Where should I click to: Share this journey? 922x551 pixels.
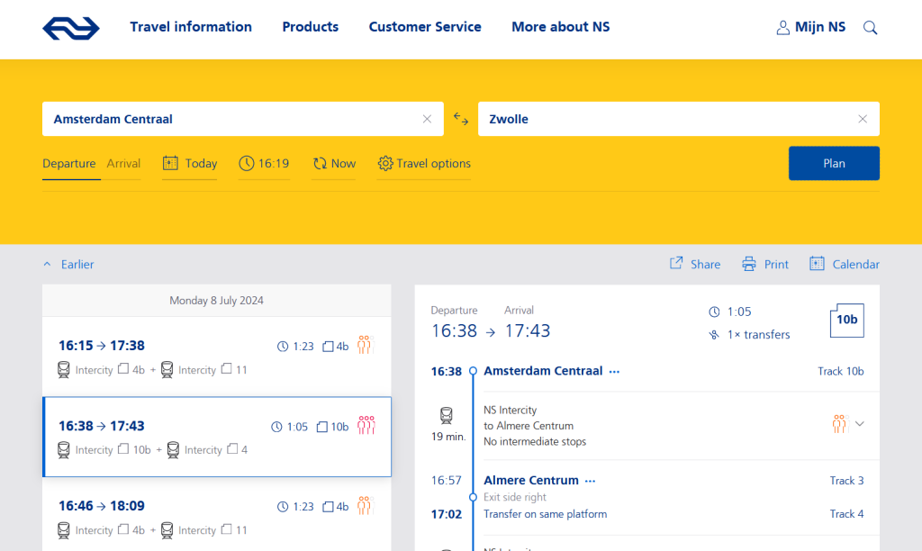tap(695, 264)
